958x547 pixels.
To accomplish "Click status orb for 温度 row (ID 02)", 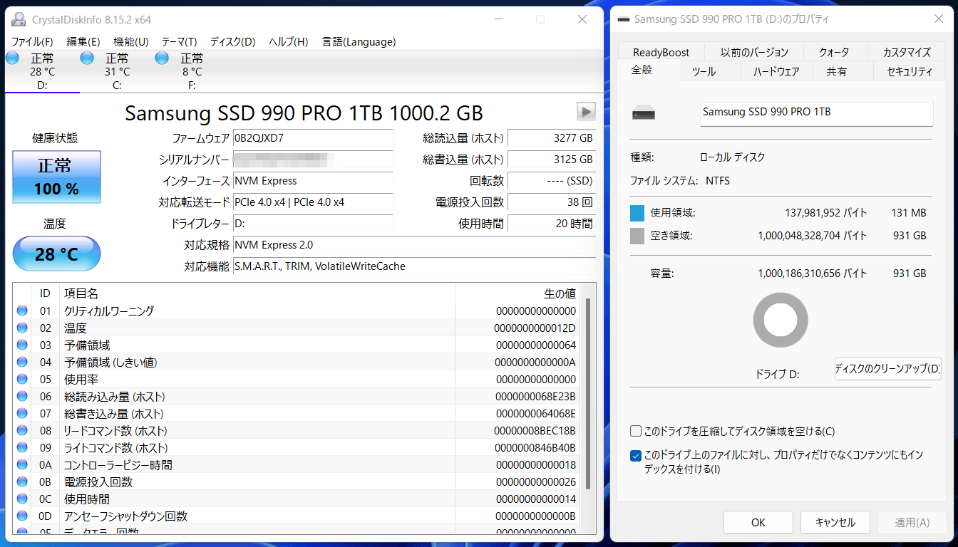I will click(x=22, y=328).
